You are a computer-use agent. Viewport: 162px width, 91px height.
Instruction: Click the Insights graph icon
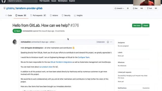tap(75, 15)
